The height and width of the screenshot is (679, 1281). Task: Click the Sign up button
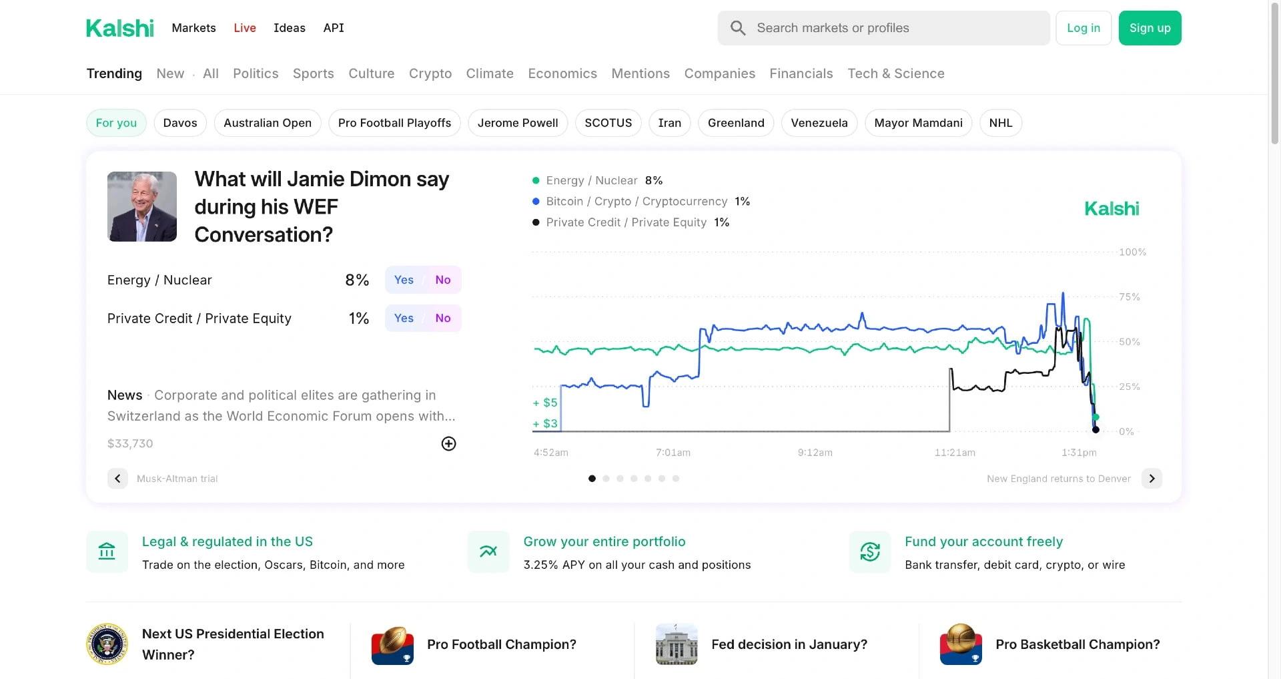pos(1150,28)
